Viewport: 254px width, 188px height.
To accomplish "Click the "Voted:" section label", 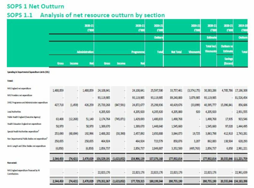I will click(x=10, y=81).
